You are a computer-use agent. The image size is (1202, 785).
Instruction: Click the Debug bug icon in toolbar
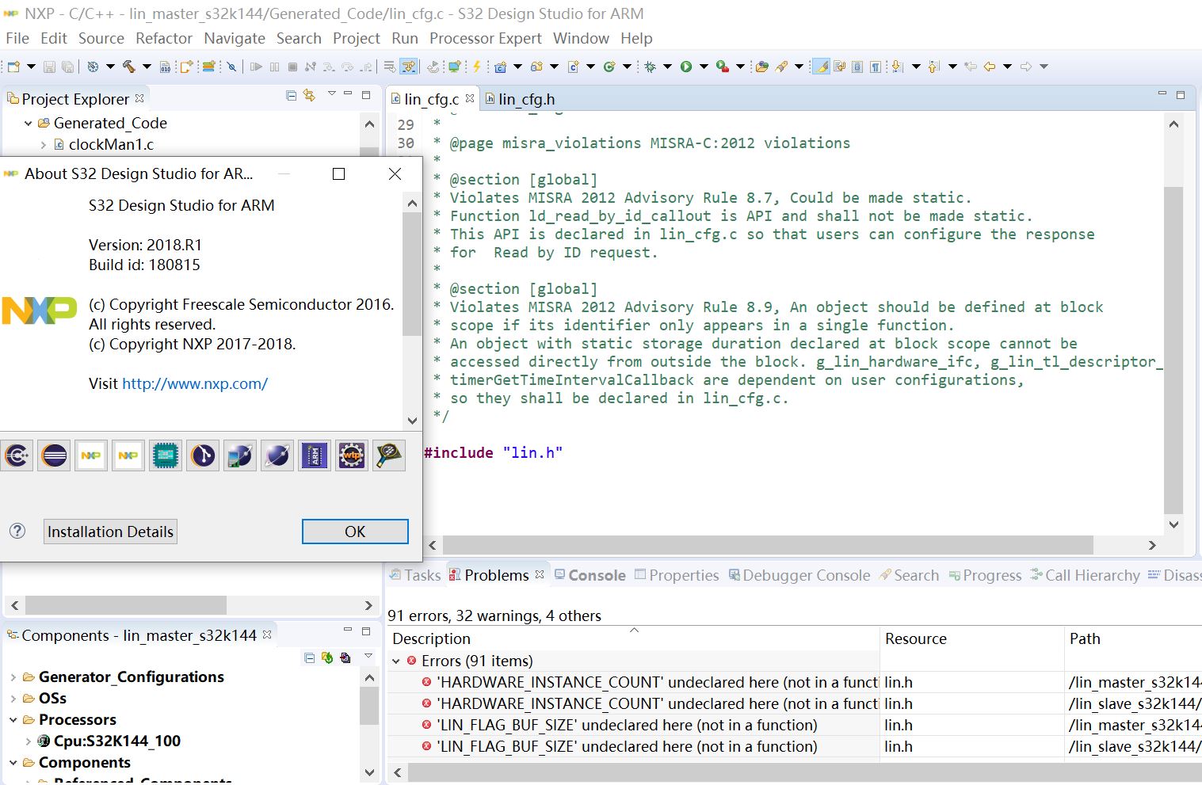(x=650, y=67)
